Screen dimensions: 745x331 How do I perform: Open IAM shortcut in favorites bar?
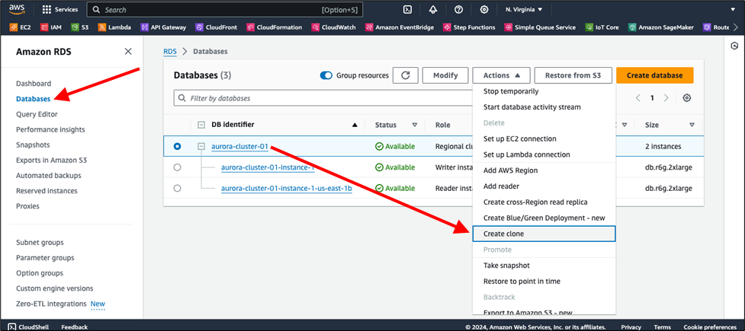coord(51,27)
